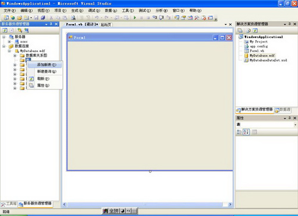Click the Properties icon in Solution Explorer toolbar
298x216 pixels.
tap(240, 30)
